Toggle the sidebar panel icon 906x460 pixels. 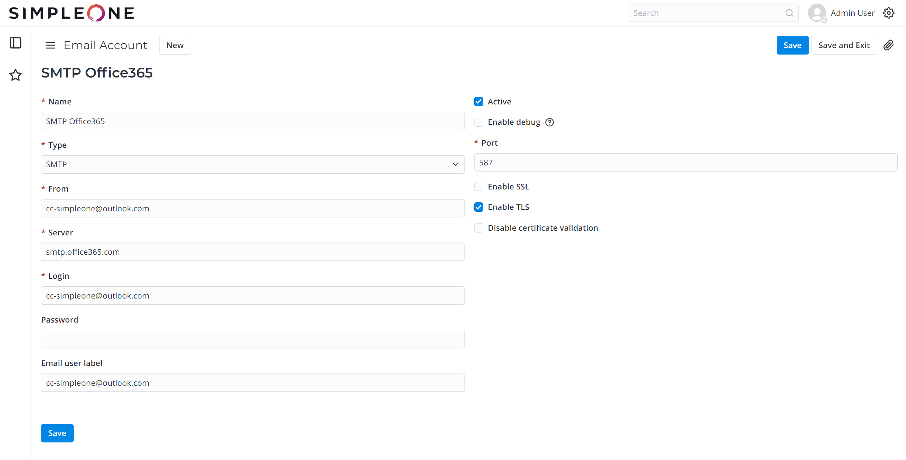[15, 43]
